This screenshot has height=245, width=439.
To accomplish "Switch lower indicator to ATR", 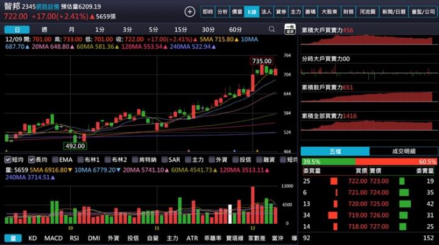I will click(x=192, y=238).
